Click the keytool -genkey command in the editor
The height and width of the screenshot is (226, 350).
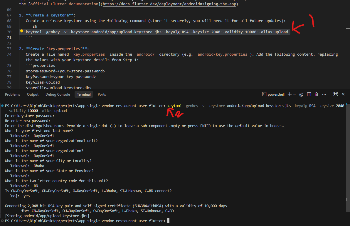pos(157,32)
